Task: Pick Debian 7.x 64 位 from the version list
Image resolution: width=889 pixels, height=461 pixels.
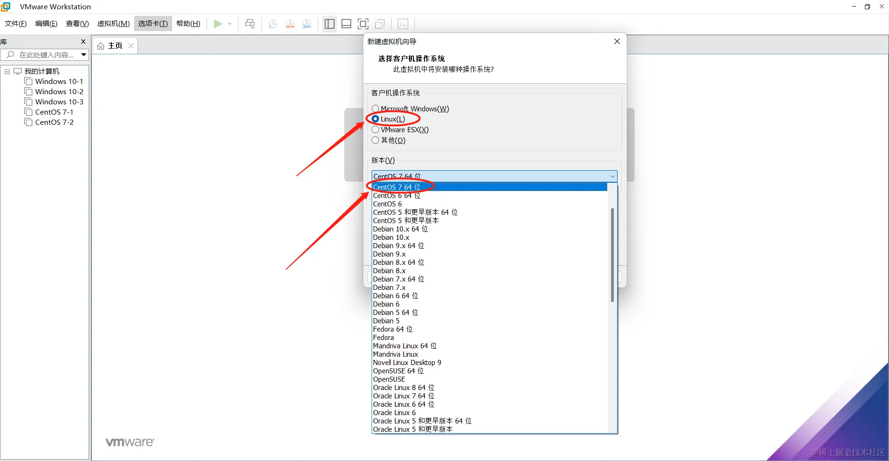Action: (x=490, y=279)
